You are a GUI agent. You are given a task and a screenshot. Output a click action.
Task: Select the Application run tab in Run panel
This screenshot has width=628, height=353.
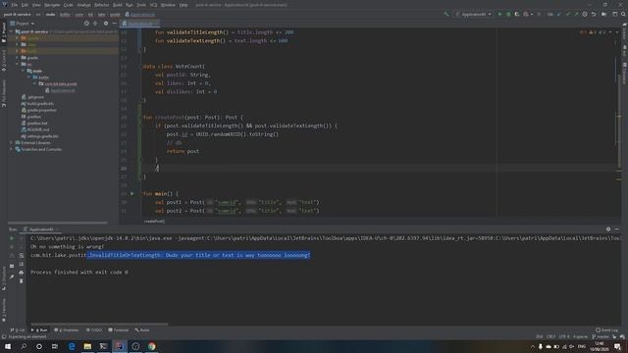tap(41, 229)
